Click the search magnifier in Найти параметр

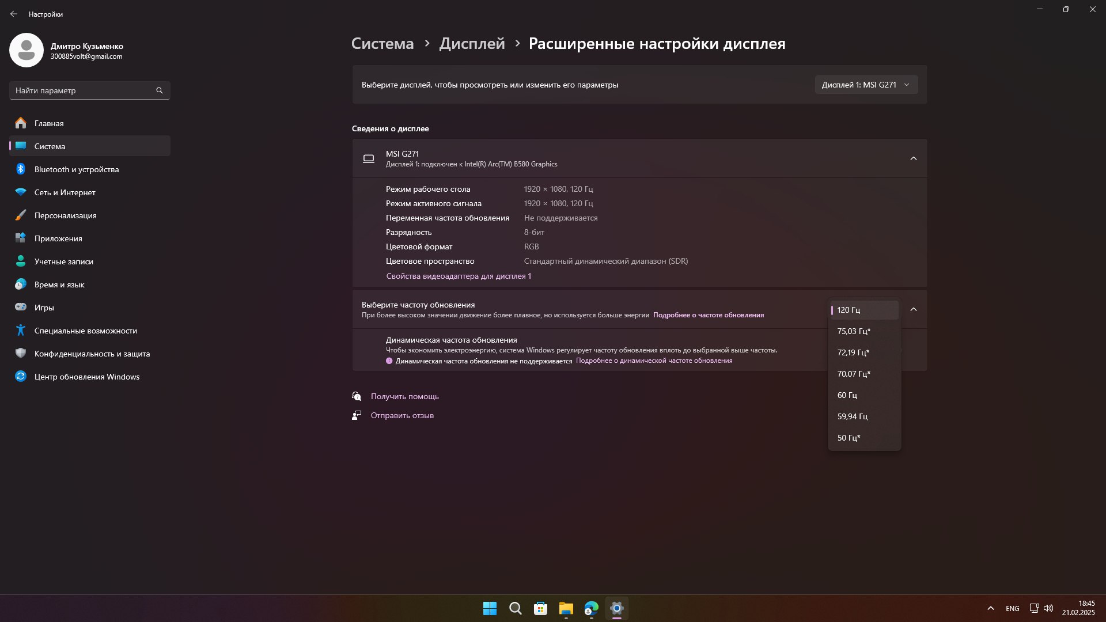click(160, 90)
